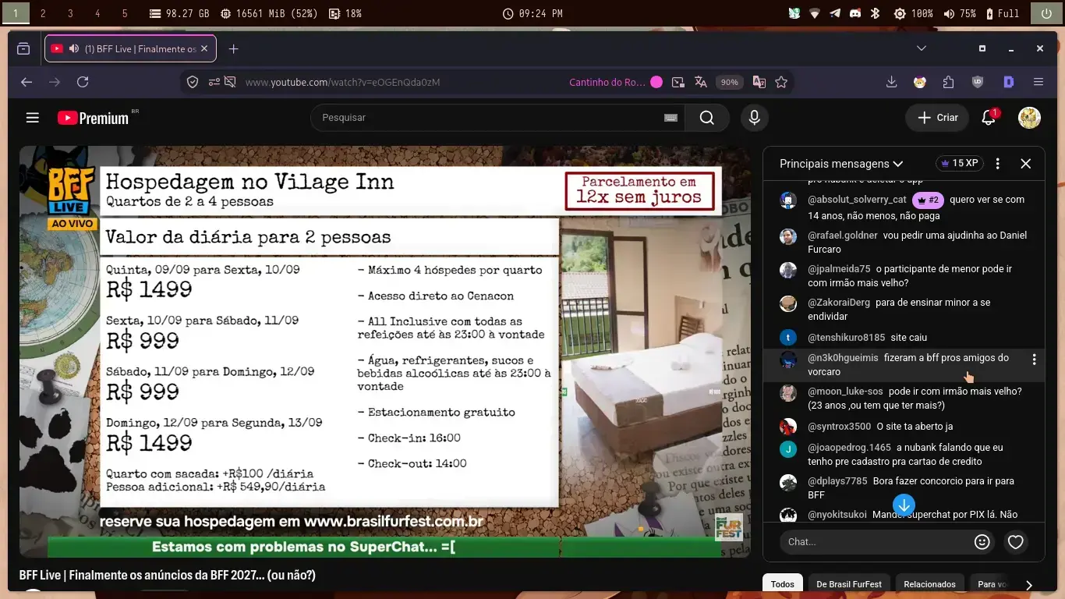Click the power button in system bar
The width and height of the screenshot is (1065, 599).
1046,13
